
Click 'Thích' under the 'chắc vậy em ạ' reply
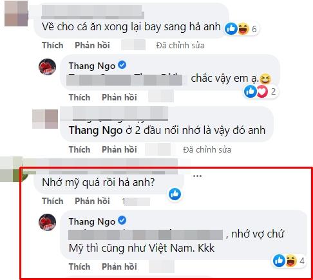(79, 97)
